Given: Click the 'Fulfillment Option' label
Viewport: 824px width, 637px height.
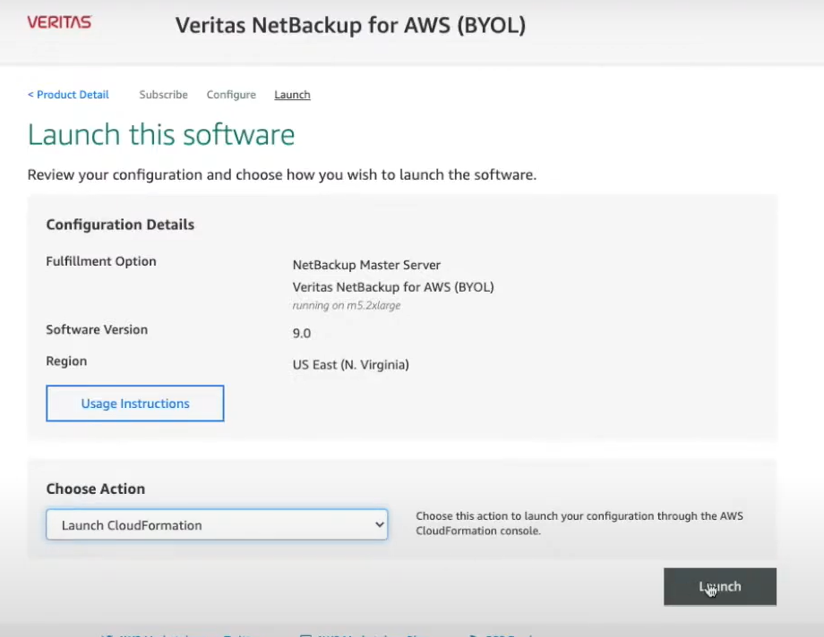Looking at the screenshot, I should 101,261.
